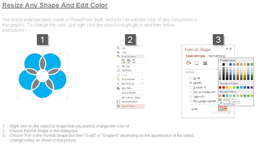
Task: Open the Format Shape pane options arrow
Action: point(227,49)
